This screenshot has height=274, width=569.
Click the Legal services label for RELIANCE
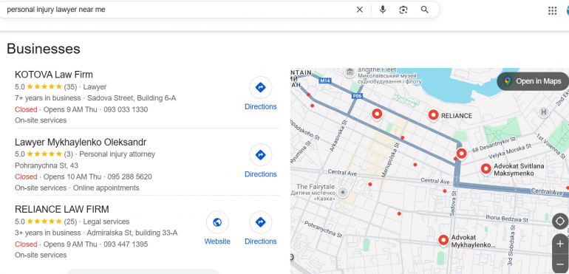(x=106, y=222)
